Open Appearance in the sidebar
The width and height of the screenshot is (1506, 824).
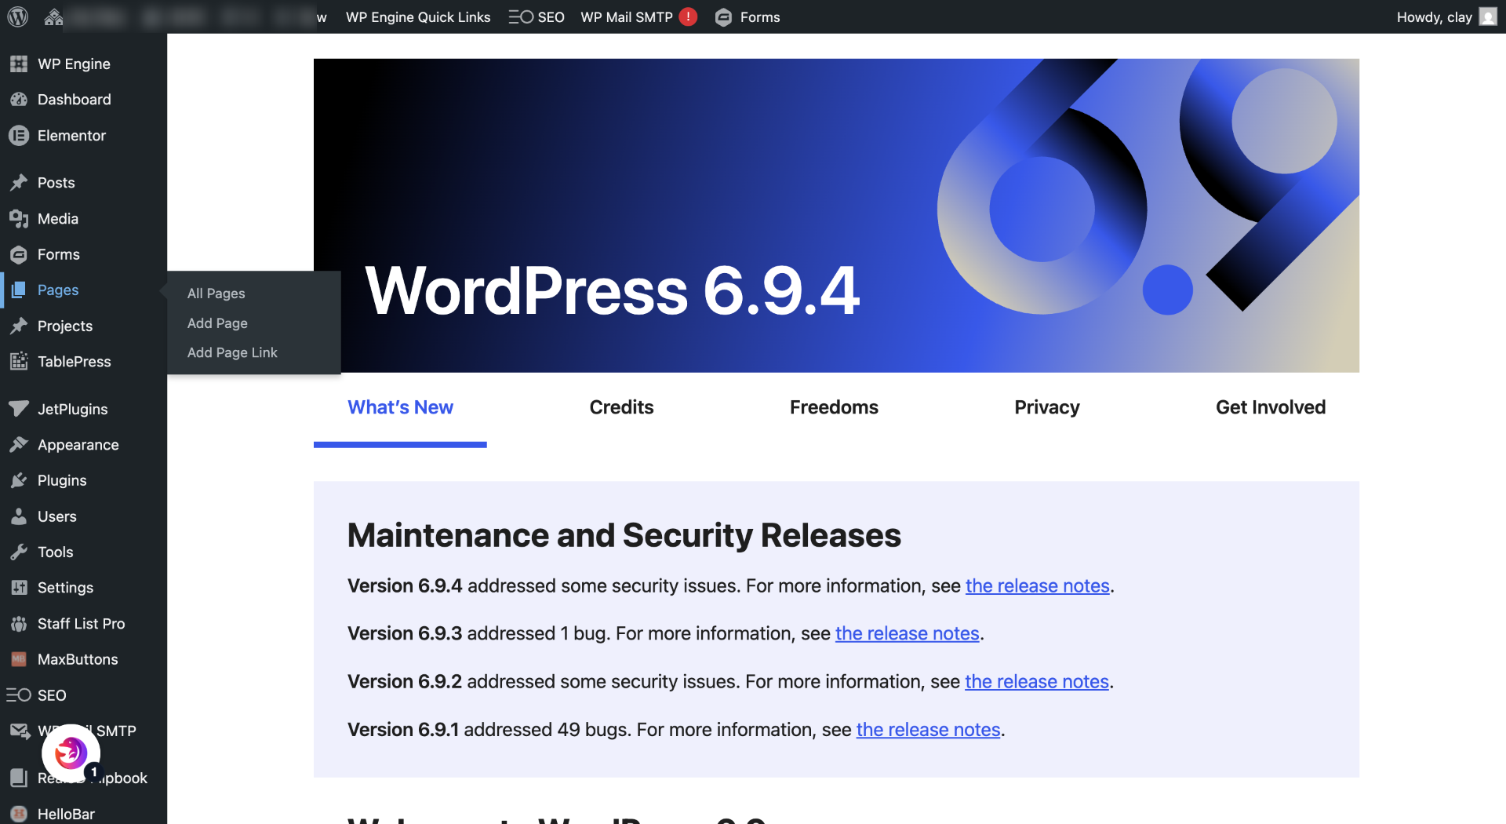tap(83, 445)
